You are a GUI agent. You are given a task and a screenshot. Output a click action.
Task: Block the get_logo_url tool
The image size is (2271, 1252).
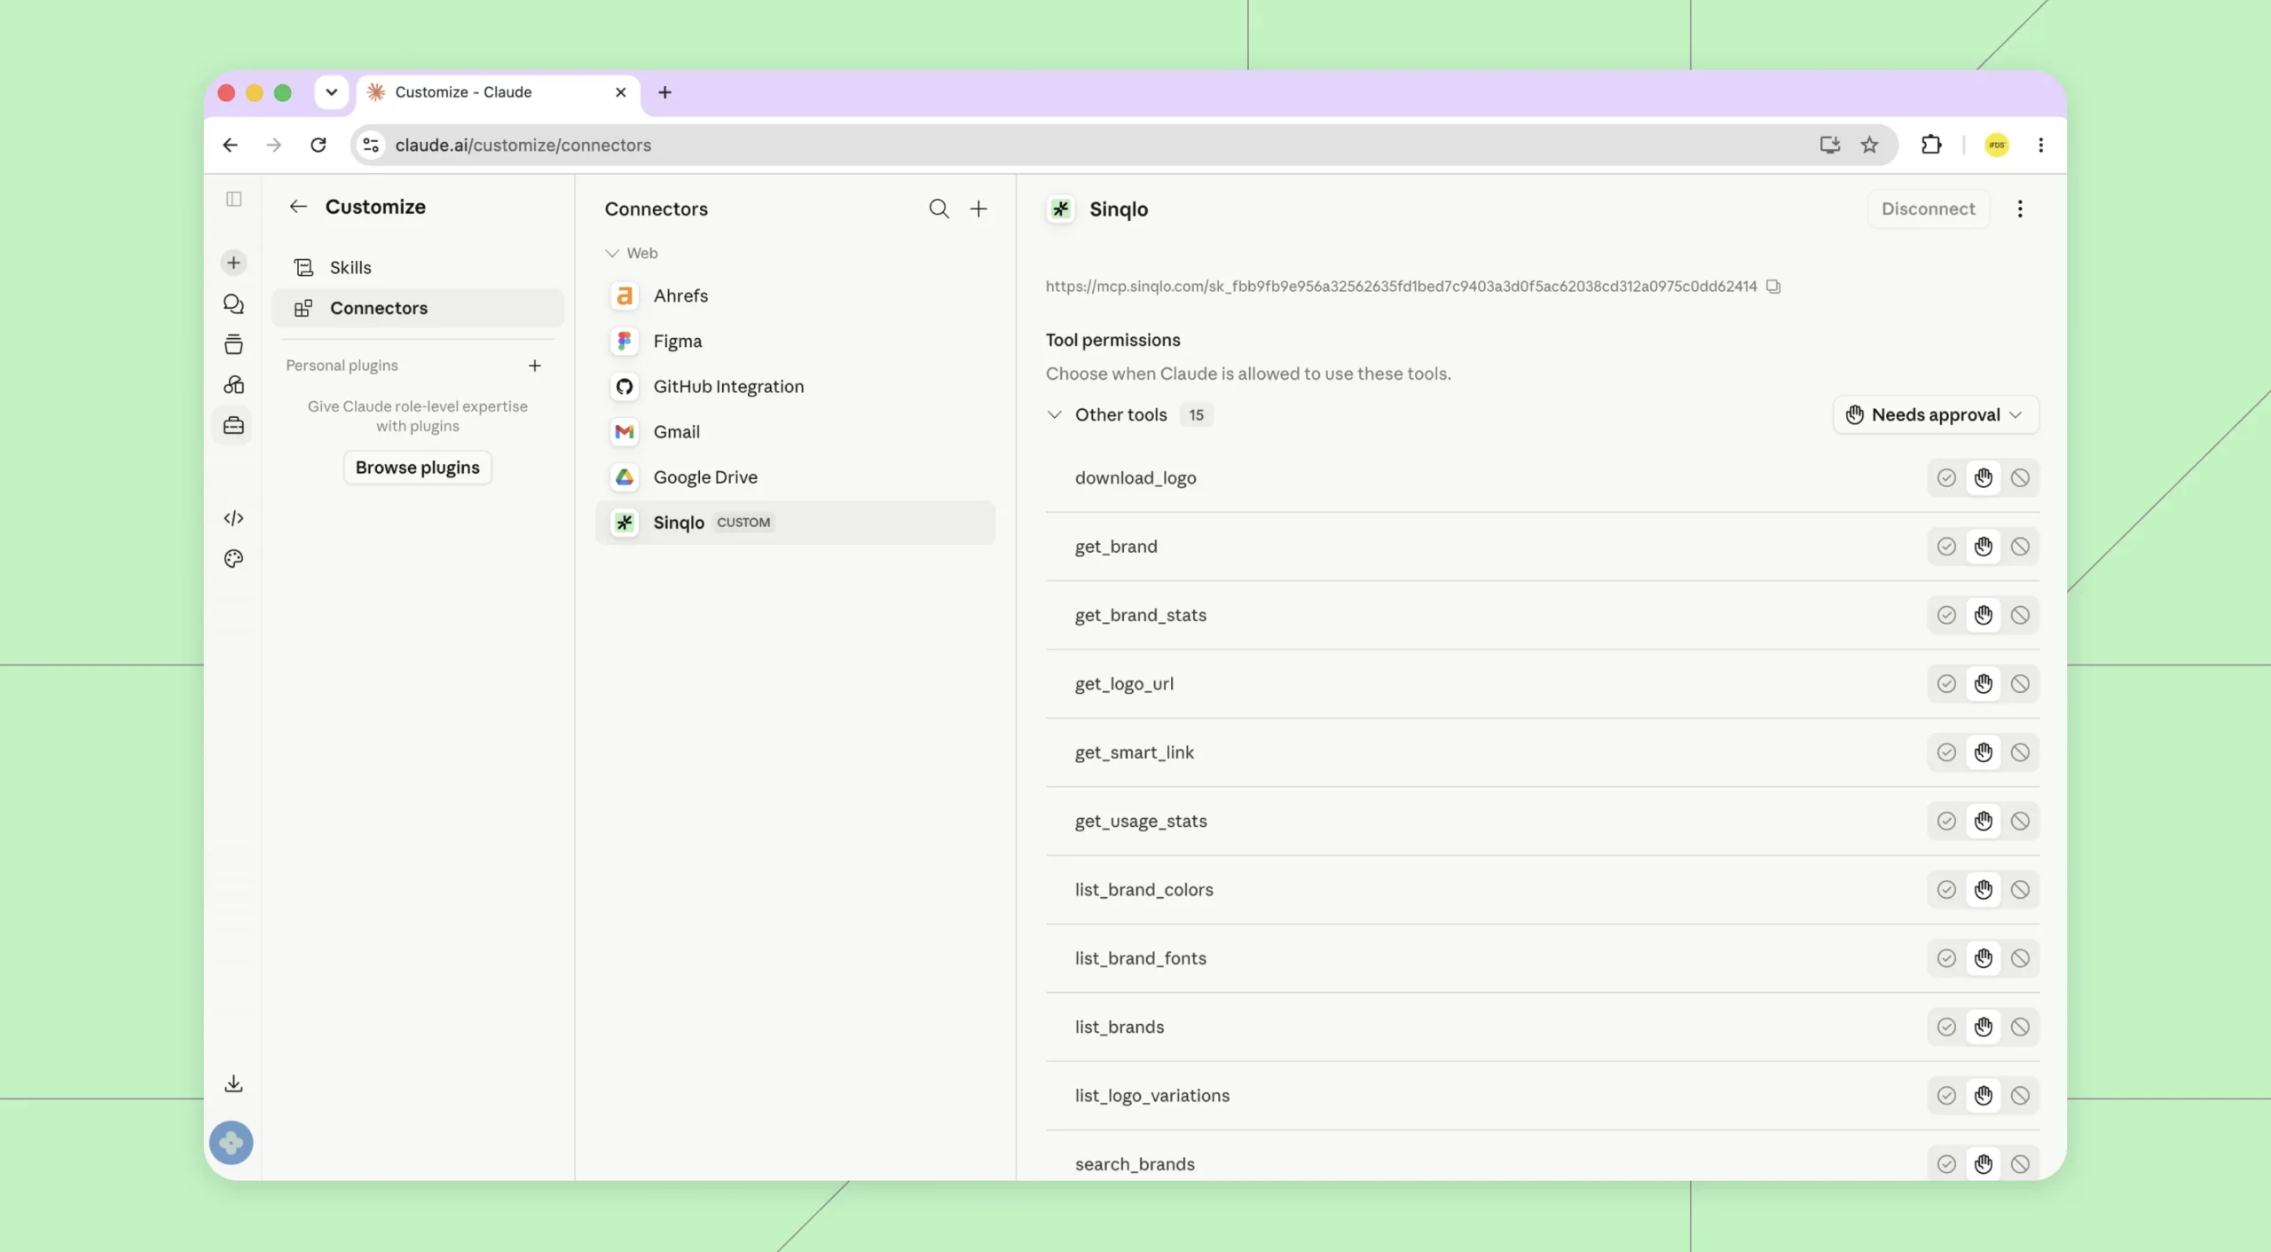point(2020,684)
